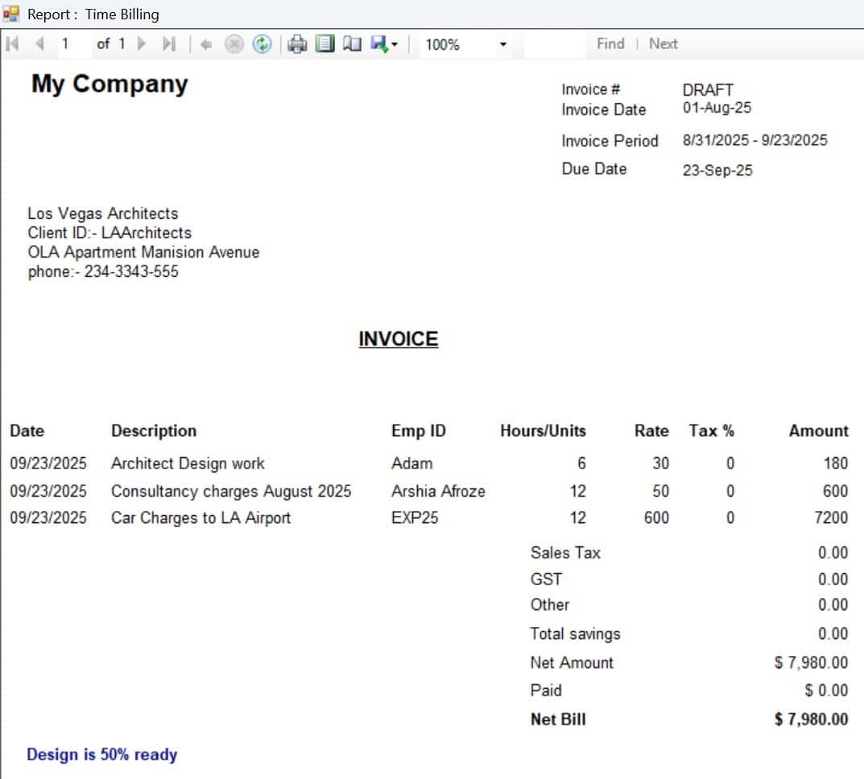Click the Car Charges to LA Airport row
This screenshot has width=864, height=779.
[200, 518]
